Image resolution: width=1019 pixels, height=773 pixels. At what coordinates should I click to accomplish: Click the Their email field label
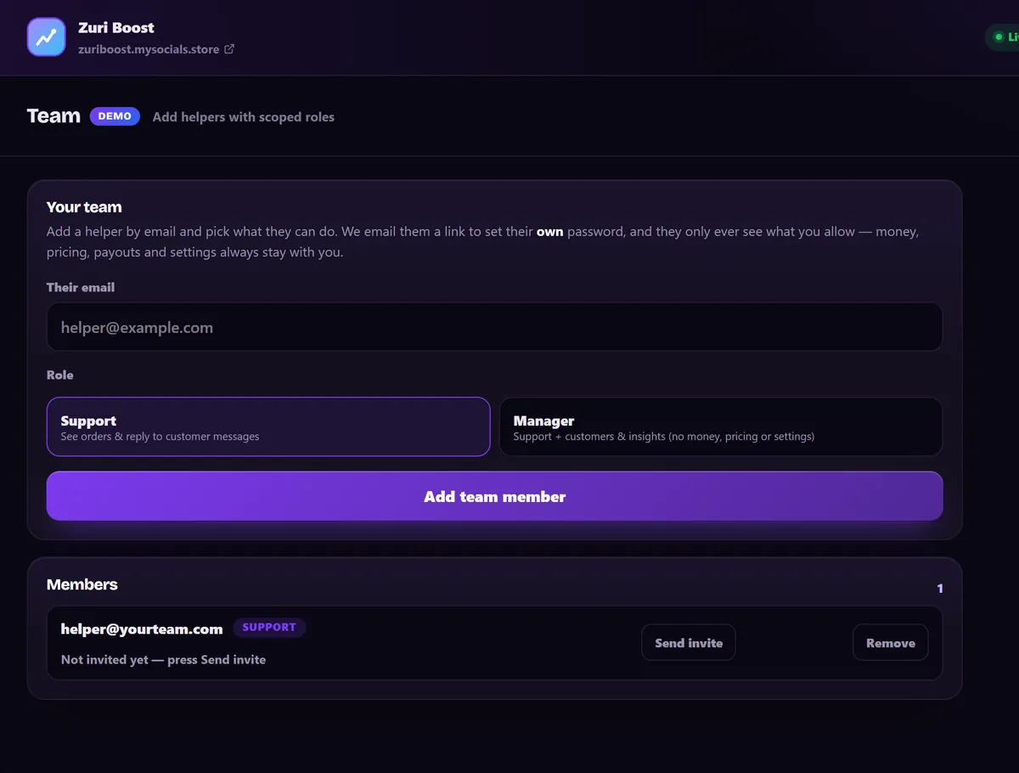[x=81, y=287]
